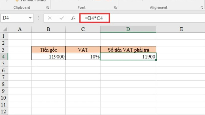Click the formula bar options dots

coord(39,18)
